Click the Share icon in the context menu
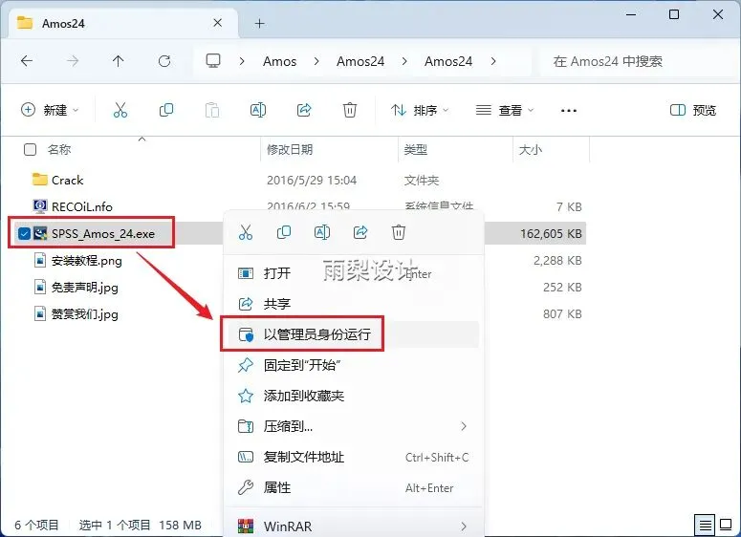 [x=360, y=232]
